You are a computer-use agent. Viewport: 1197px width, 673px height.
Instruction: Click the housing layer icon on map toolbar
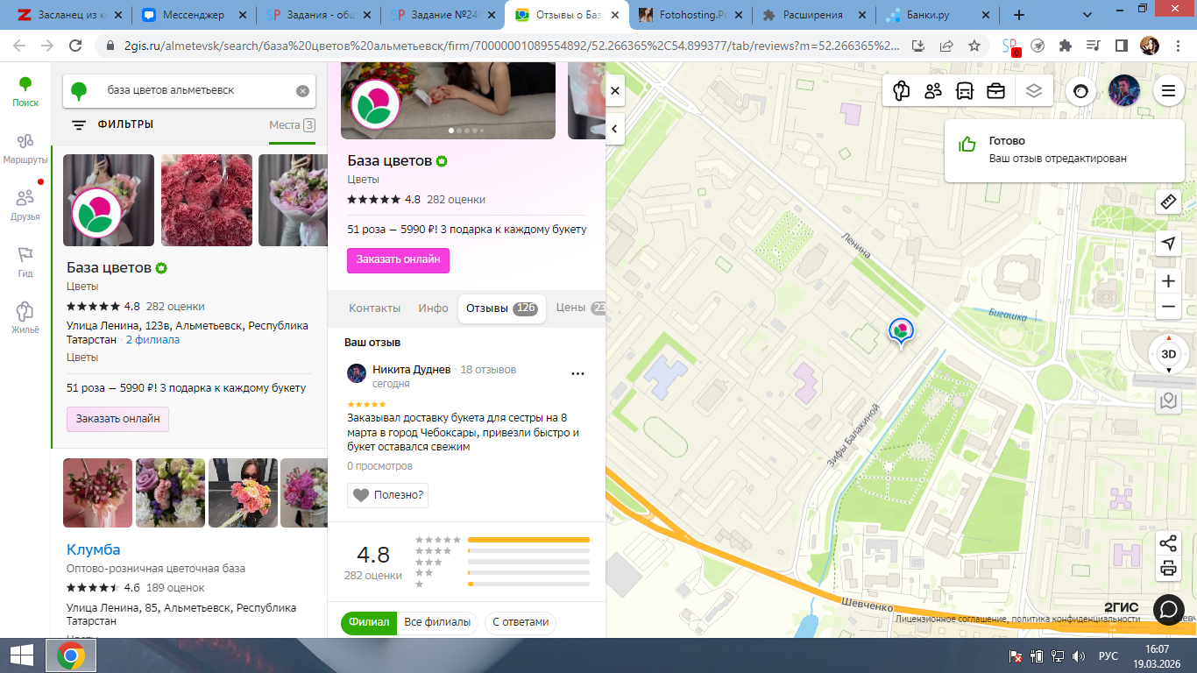tap(900, 90)
